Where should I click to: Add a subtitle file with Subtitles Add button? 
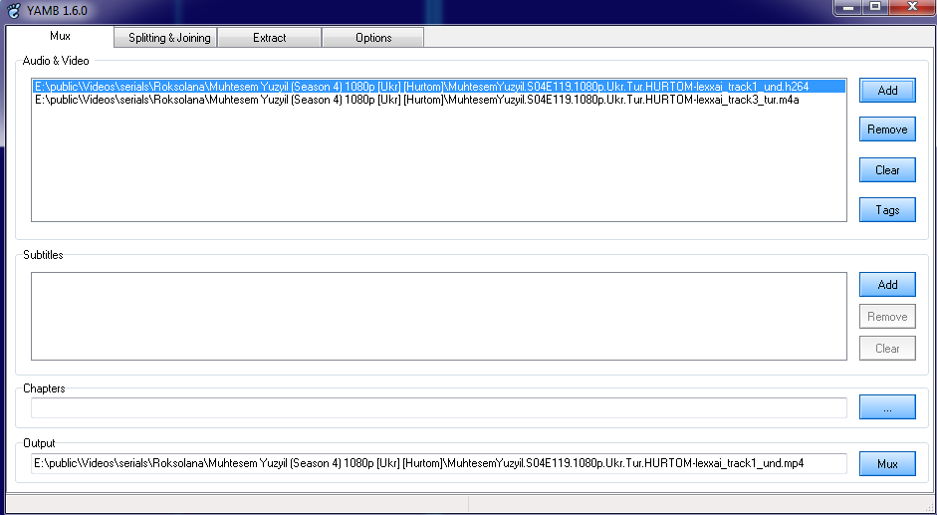887,285
